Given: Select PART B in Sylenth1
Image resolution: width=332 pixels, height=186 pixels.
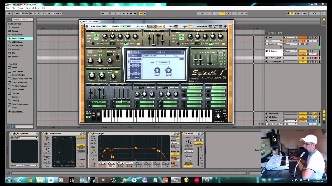Looking at the screenshot, I should [x=161, y=26].
